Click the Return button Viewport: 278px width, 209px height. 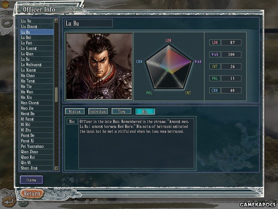click(x=32, y=193)
